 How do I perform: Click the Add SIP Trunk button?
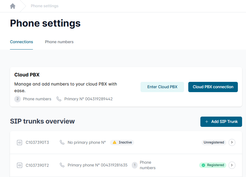(x=221, y=122)
